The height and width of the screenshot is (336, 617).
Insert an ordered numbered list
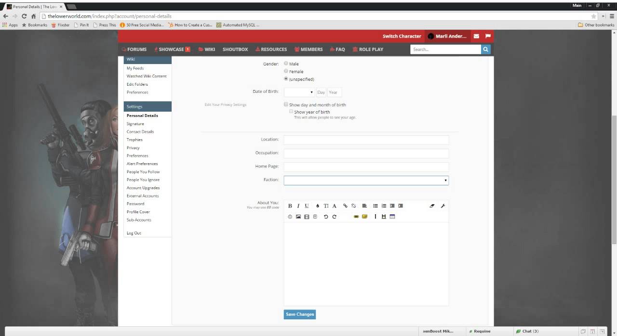[384, 206]
